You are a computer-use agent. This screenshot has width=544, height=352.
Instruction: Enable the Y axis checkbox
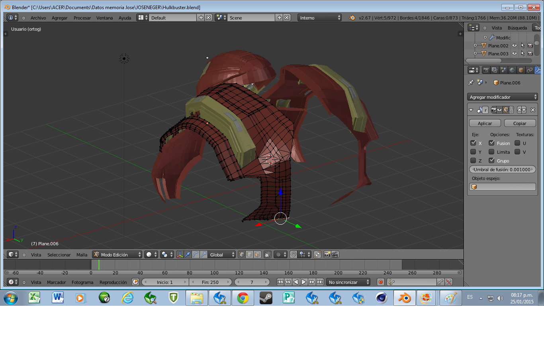(x=473, y=152)
